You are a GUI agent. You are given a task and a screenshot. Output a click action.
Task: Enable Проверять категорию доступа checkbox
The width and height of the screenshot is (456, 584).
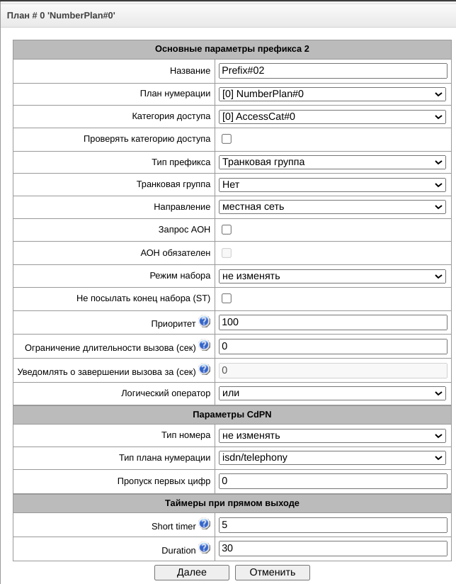click(227, 139)
